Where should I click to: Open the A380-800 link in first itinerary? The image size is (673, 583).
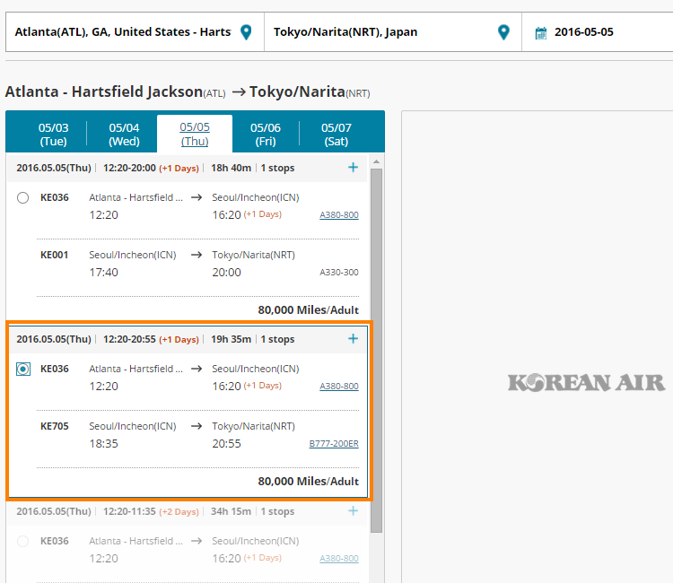click(339, 215)
